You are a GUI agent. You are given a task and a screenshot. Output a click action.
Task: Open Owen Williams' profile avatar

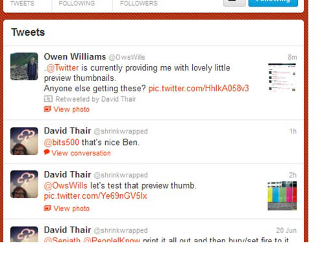pos(24,66)
